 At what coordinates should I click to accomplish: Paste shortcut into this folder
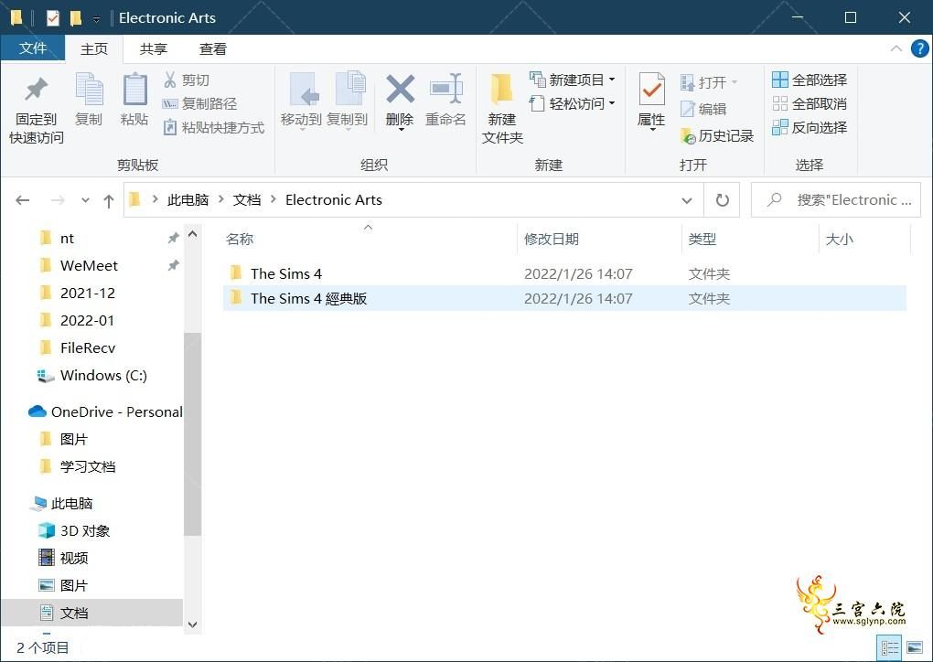pyautogui.click(x=214, y=127)
